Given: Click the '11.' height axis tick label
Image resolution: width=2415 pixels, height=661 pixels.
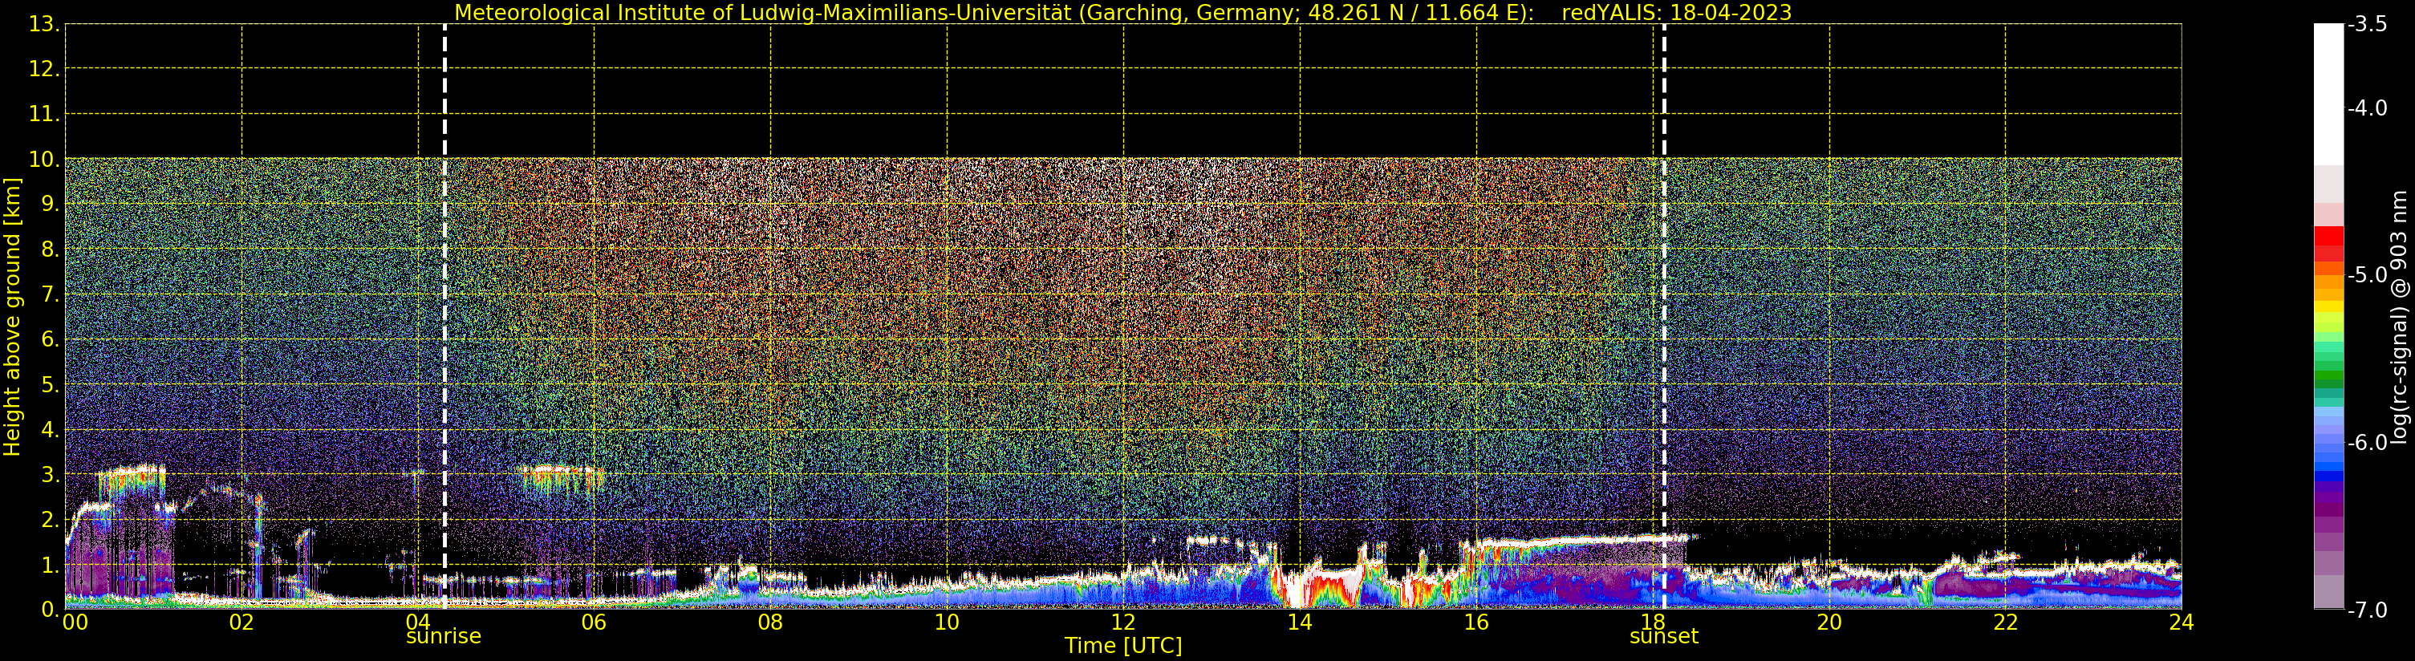Looking at the screenshot, I should 45,115.
